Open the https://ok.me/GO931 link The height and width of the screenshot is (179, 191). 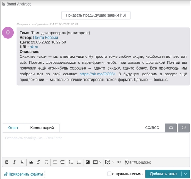pyautogui.click(x=98, y=74)
